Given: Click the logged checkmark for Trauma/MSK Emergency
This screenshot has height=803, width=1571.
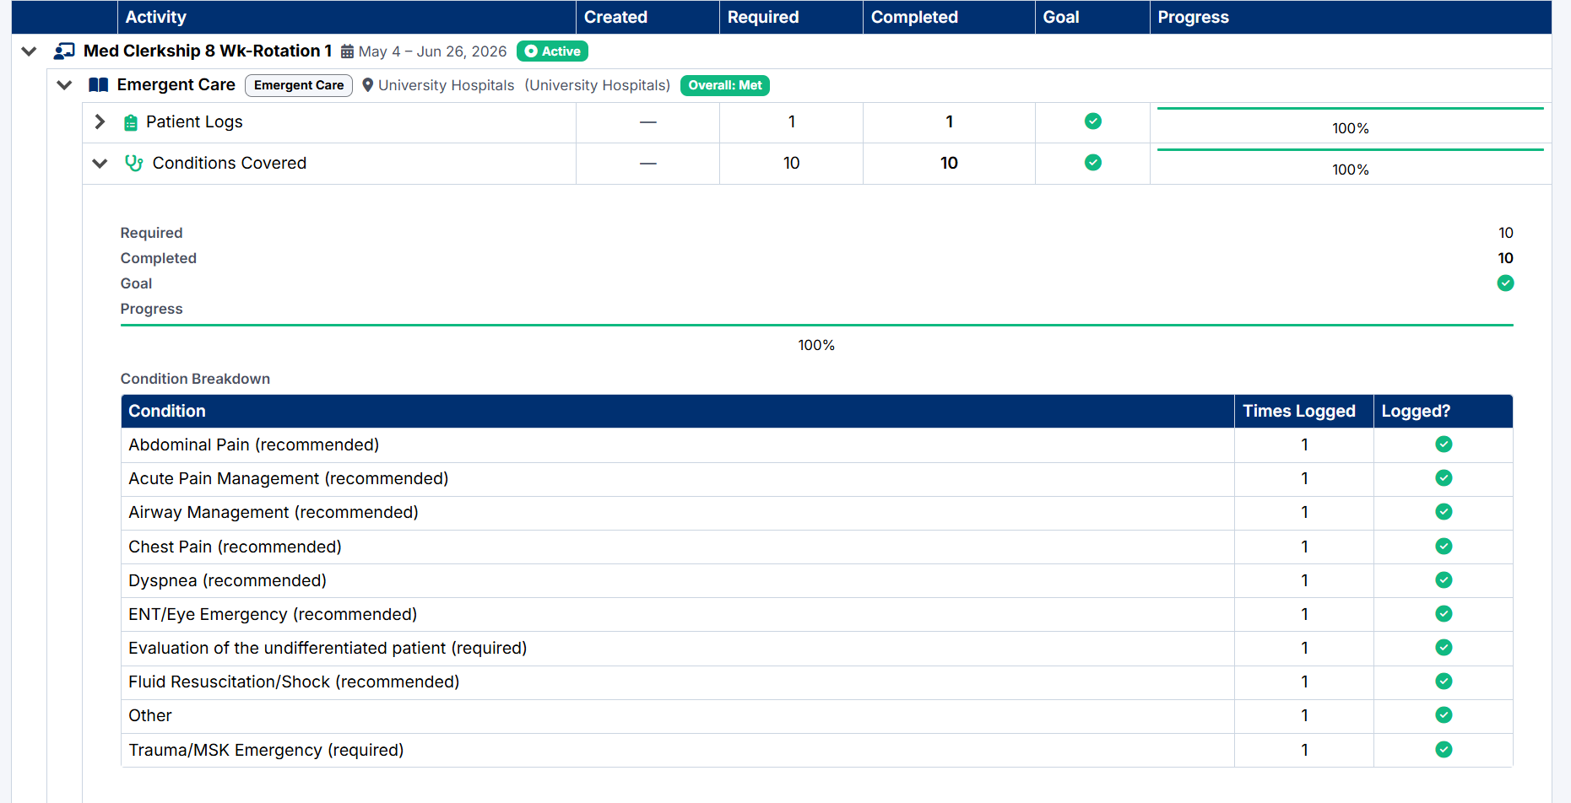Looking at the screenshot, I should (x=1444, y=750).
